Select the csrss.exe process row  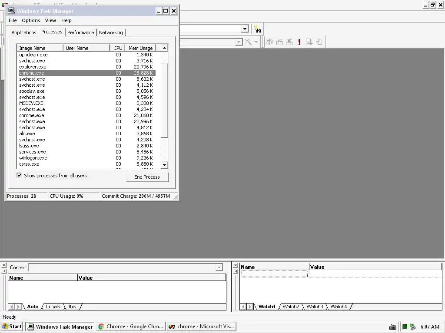pos(86,164)
